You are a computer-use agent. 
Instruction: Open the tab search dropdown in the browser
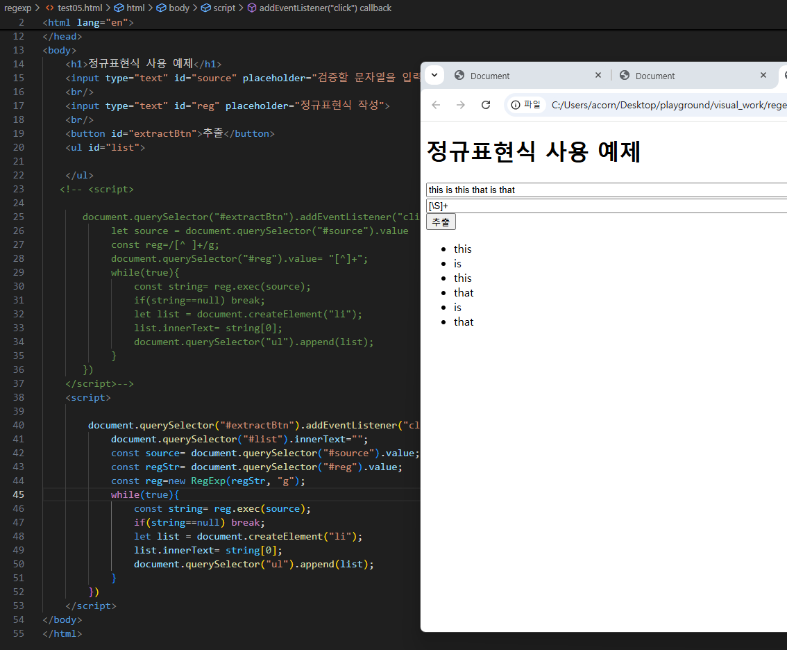434,76
